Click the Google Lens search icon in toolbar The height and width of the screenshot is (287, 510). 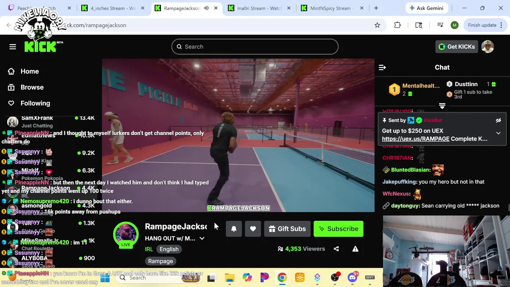pyautogui.click(x=419, y=25)
